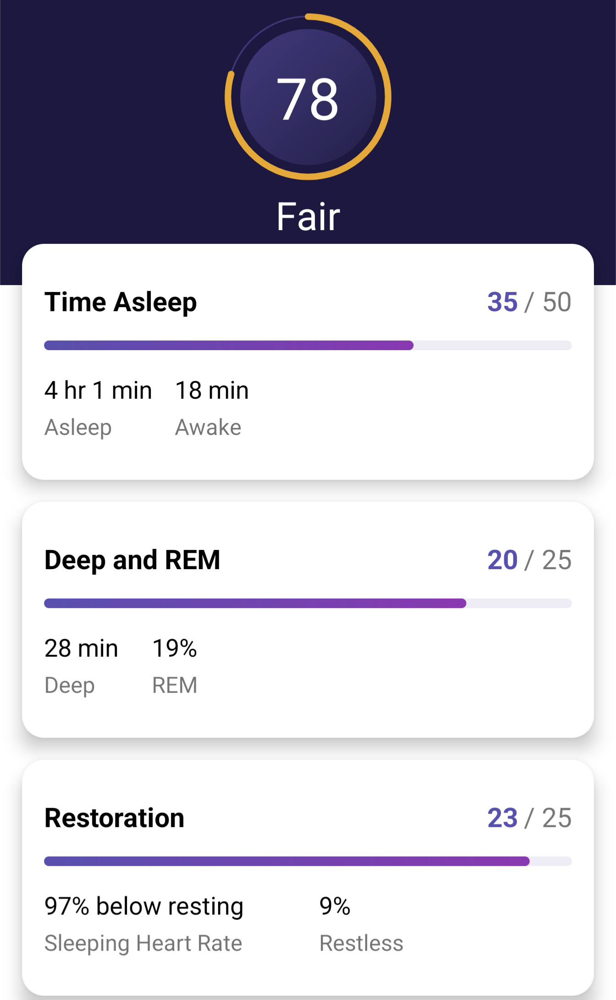
Task: Open the Time Asleep card heading
Action: (121, 302)
